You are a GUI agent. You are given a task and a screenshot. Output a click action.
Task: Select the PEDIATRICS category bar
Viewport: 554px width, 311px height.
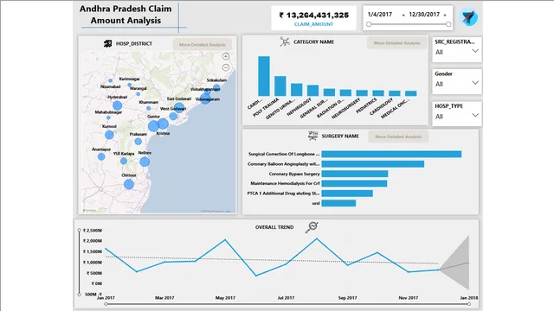378,93
